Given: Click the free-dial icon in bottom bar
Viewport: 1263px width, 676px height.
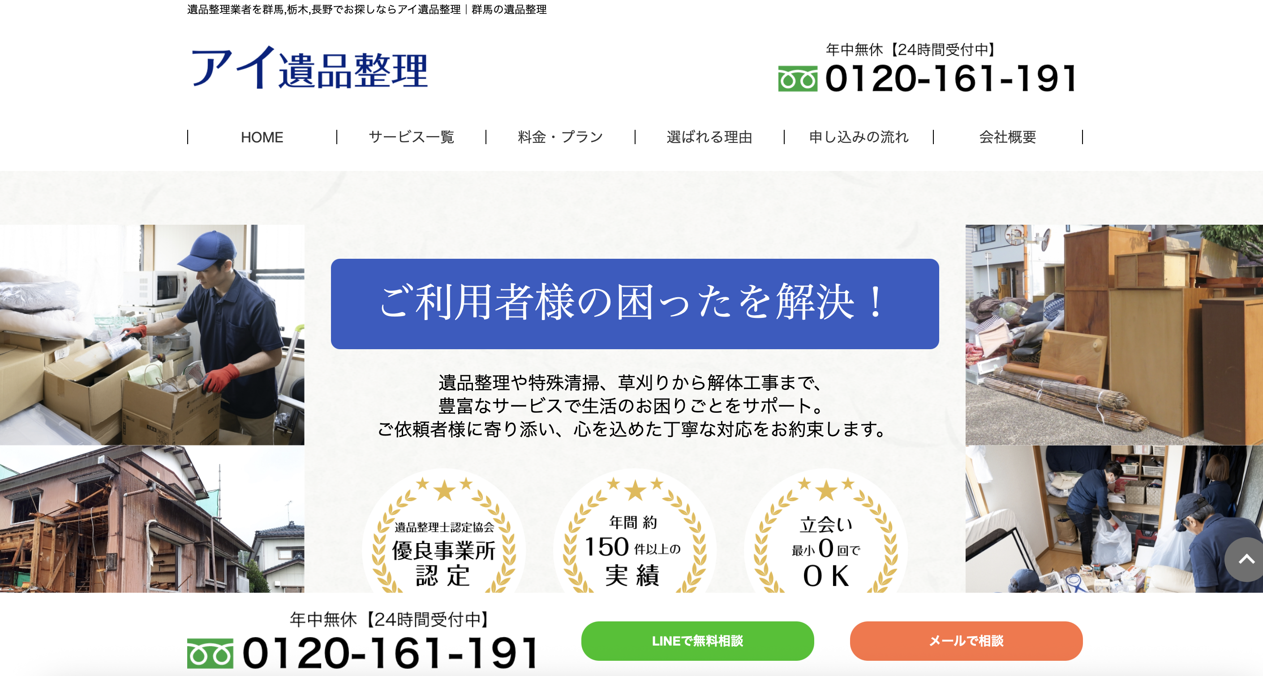Looking at the screenshot, I should [x=210, y=654].
